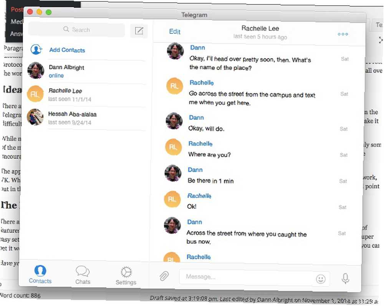This screenshot has height=306, width=384.
Task: Click the 'Ok!' message from Rachelle
Action: 192,206
